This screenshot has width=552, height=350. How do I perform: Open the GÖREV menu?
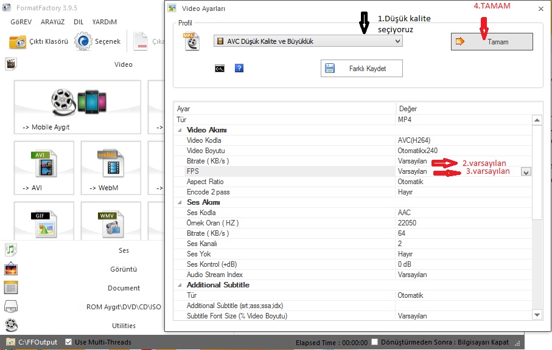point(21,22)
